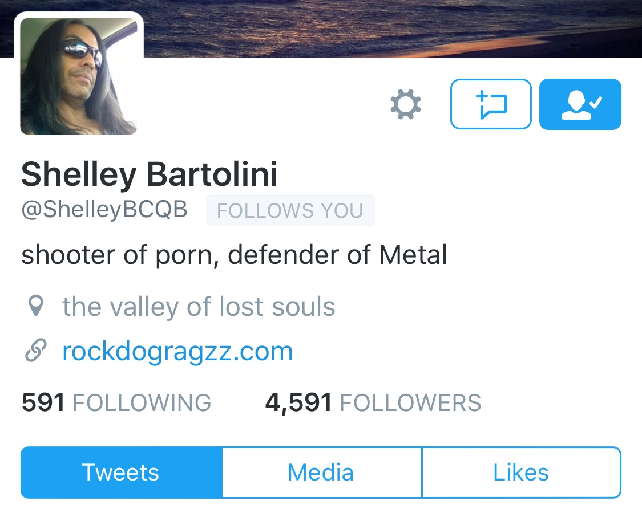Tap the bio text about Metal
642x521 pixels.
234,255
